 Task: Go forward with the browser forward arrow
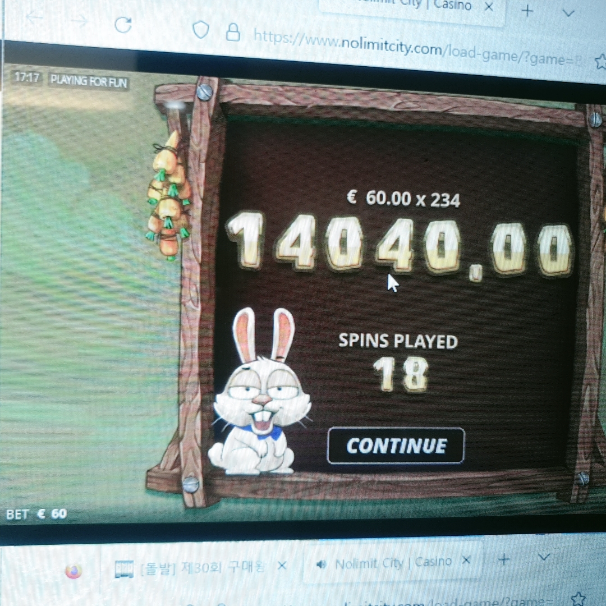click(79, 21)
